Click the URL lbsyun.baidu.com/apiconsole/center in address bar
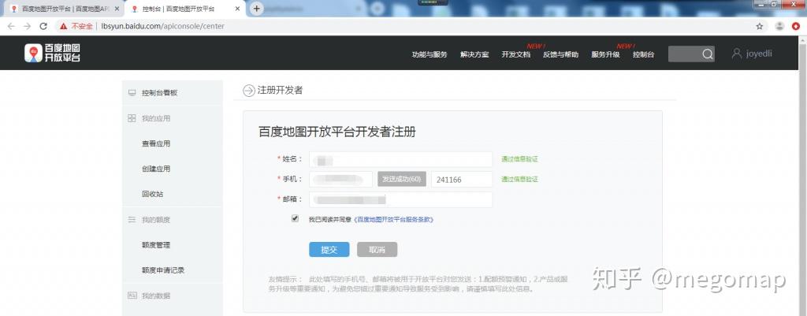The width and height of the screenshot is (807, 316). coord(162,26)
